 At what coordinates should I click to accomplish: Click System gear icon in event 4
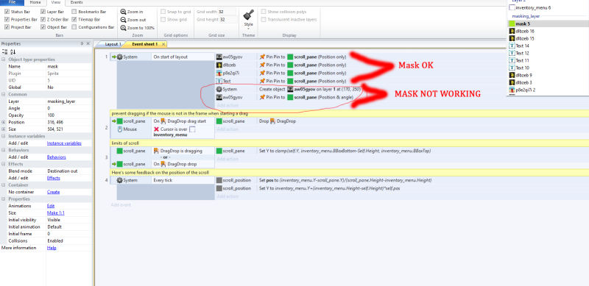coord(120,180)
